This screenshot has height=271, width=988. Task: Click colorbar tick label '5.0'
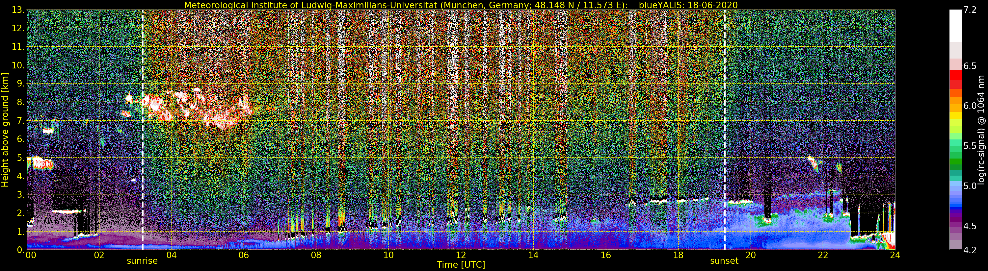pos(970,186)
